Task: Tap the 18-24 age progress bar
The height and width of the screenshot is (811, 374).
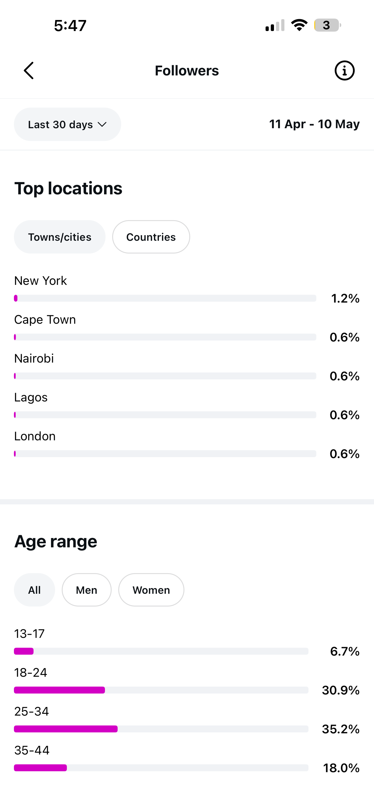Action: (161, 690)
